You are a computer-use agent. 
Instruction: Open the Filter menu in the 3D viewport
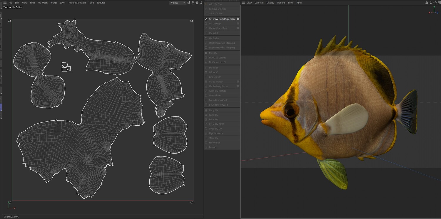[291, 3]
